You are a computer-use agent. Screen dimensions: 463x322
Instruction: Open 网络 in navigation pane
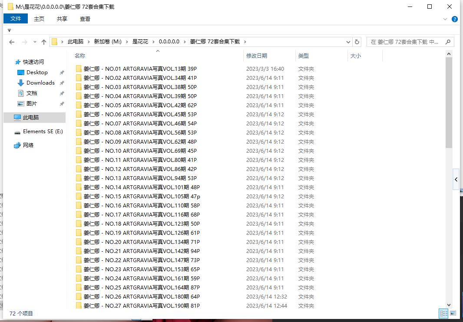click(x=28, y=145)
